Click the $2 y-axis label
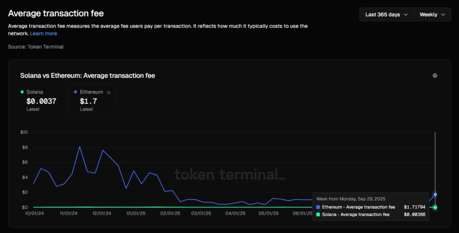This screenshot has height=233, width=459. coord(25,192)
